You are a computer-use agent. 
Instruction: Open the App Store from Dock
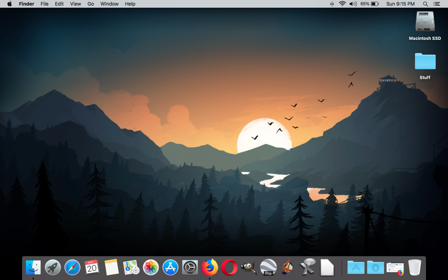(x=170, y=268)
